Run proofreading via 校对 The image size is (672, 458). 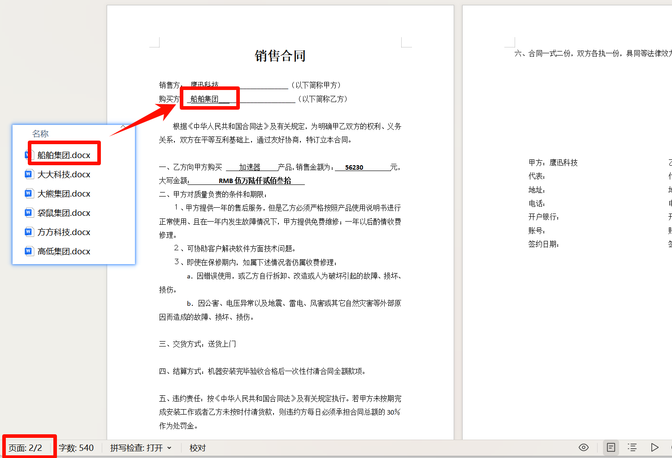click(197, 447)
